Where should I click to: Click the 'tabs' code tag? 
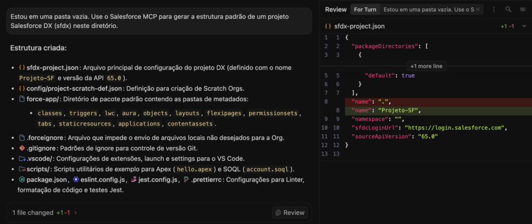[x=45, y=124]
